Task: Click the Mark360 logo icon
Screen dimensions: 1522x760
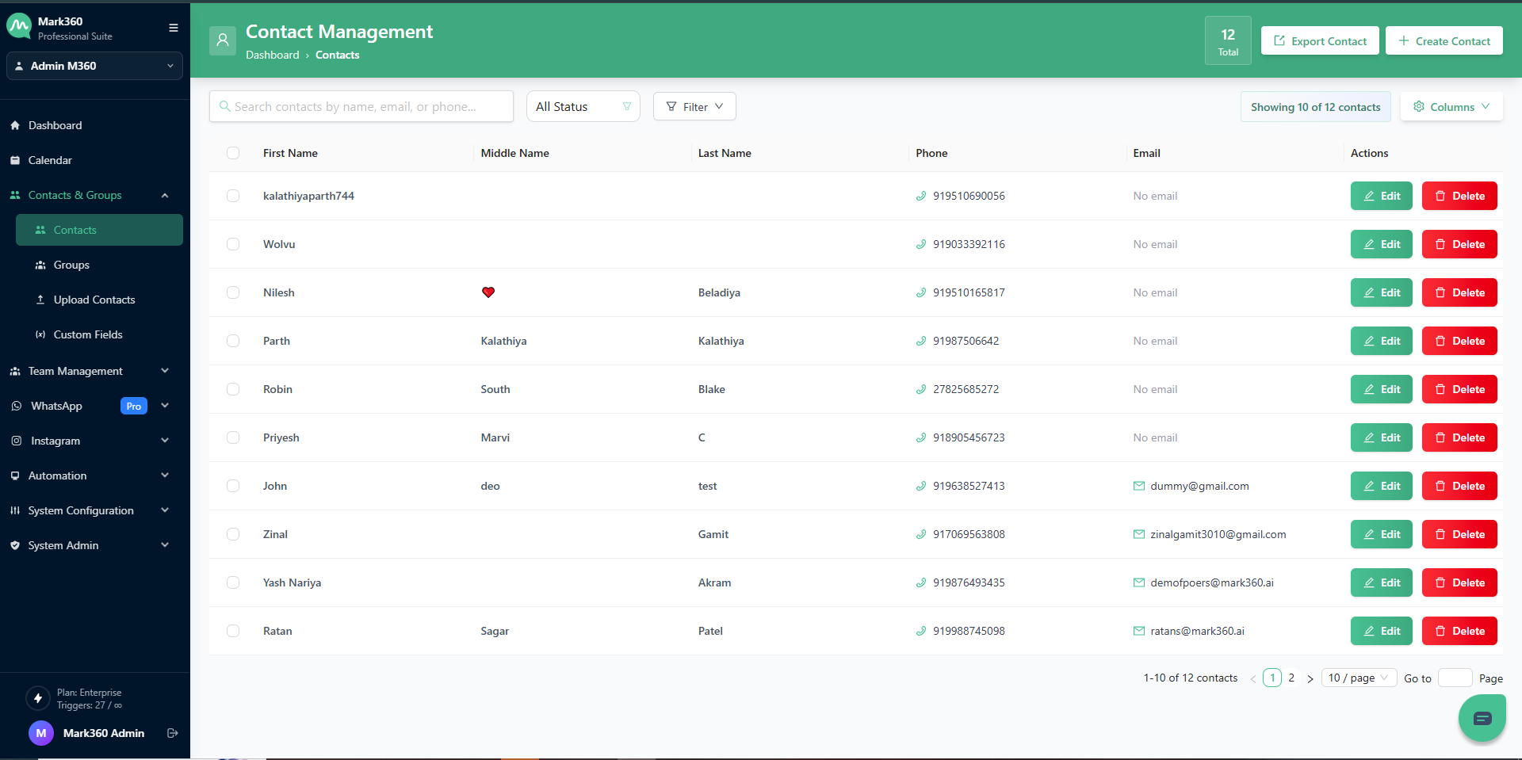Action: 19,27
